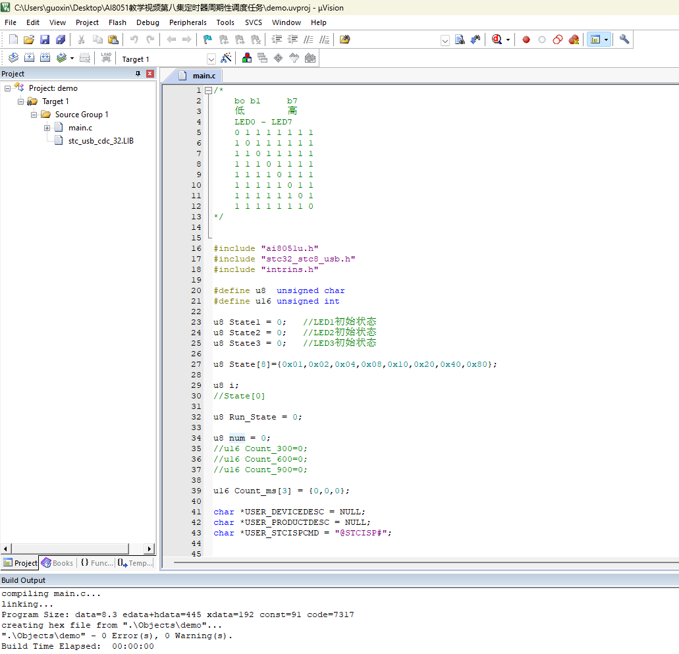This screenshot has height=654, width=679.
Task: Click the Paste icon
Action: [x=113, y=40]
